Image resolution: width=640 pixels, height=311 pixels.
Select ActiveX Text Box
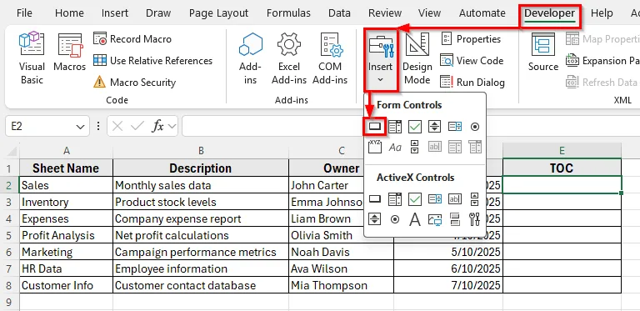(455, 198)
